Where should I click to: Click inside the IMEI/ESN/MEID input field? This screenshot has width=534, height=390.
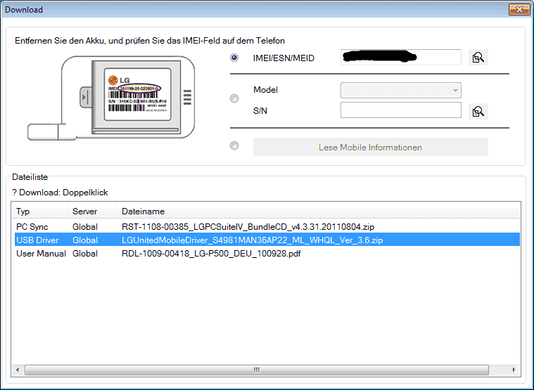click(x=401, y=57)
